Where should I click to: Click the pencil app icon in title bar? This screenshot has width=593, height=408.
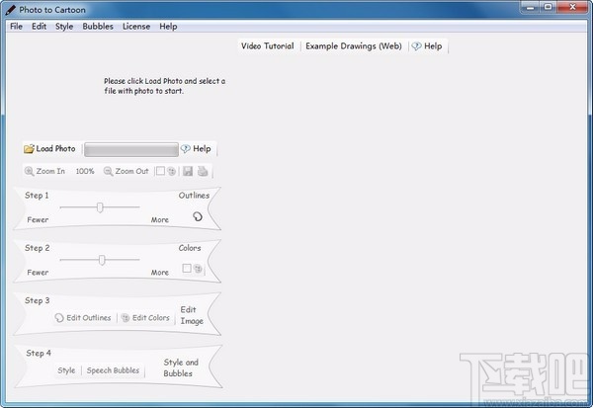[x=11, y=10]
